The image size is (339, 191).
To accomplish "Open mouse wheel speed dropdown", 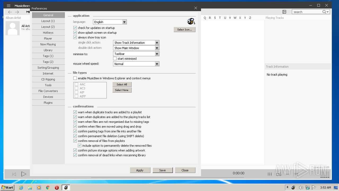I will point(136,64).
